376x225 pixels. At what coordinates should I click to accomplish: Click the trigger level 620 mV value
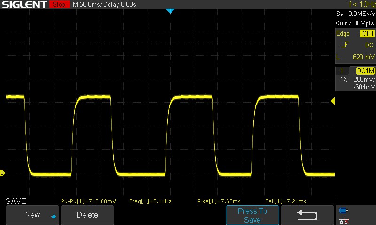pos(363,57)
